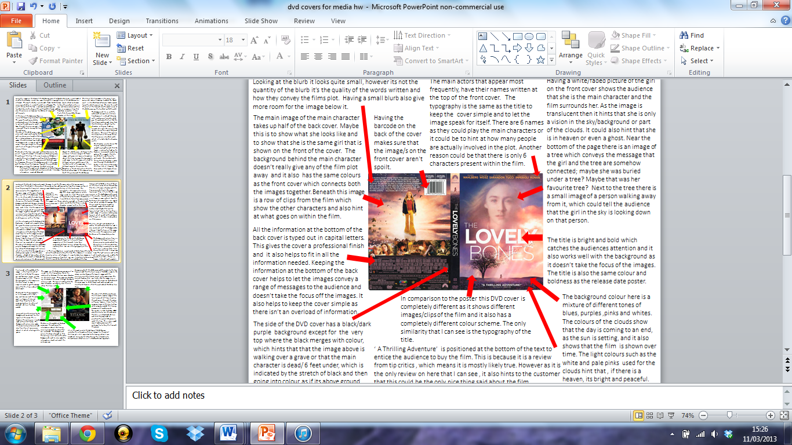Open Microsoft Word from the taskbar
This screenshot has height=445, width=792.
[229, 433]
